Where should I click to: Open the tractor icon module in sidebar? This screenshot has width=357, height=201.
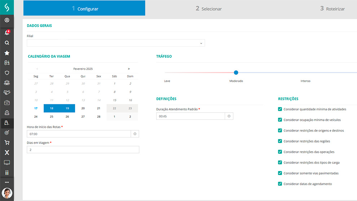pyautogui.click(x=7, y=63)
